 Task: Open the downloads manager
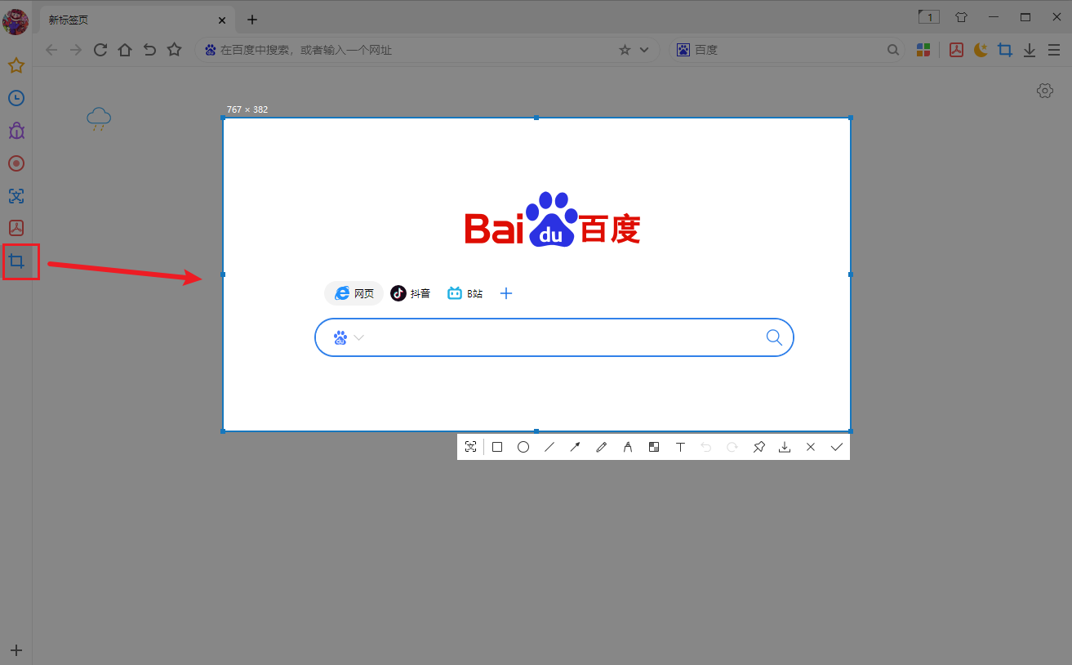coord(1030,50)
